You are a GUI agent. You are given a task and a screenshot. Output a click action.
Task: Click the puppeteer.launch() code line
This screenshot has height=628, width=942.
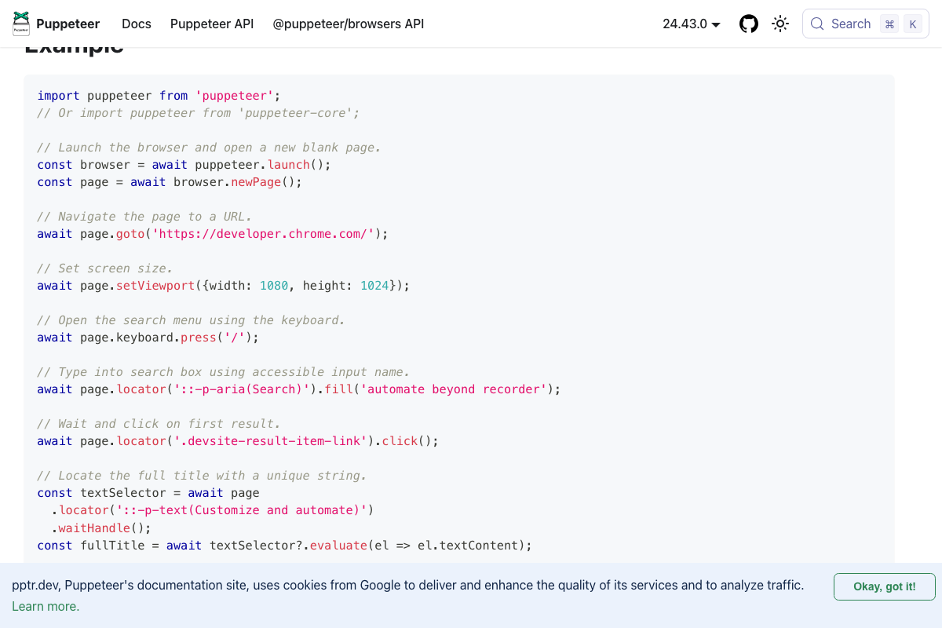[x=184, y=165]
